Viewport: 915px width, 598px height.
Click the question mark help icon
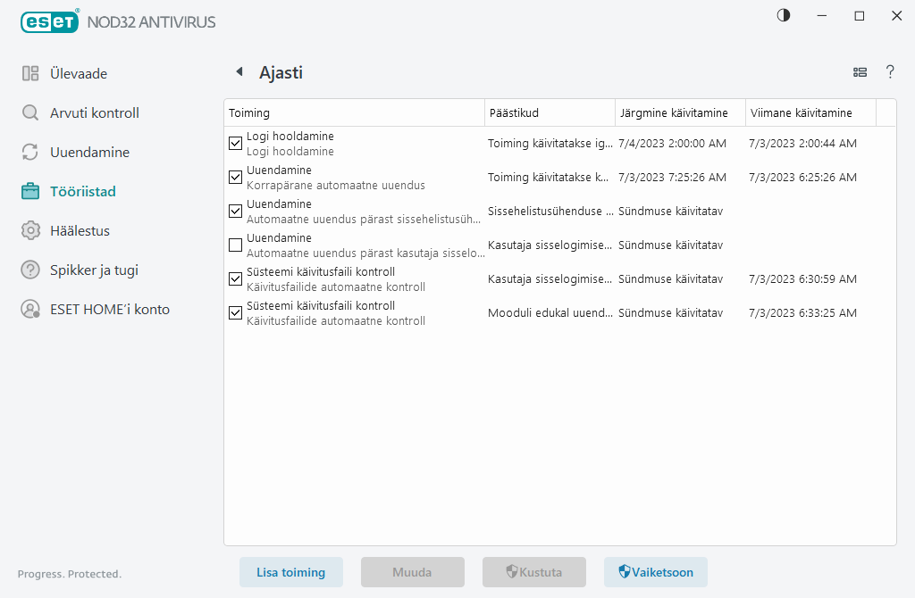[890, 72]
